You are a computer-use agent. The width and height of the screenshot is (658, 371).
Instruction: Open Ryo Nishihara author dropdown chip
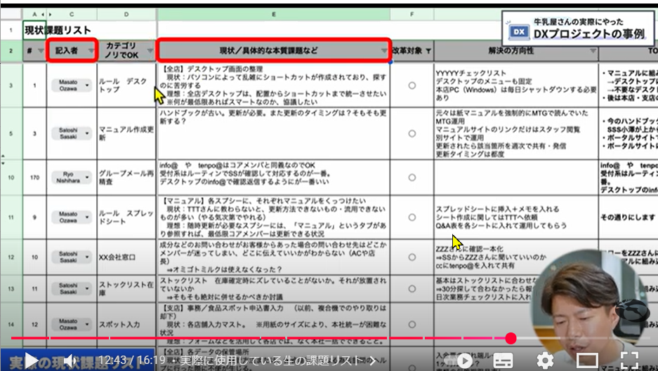pyautogui.click(x=72, y=177)
